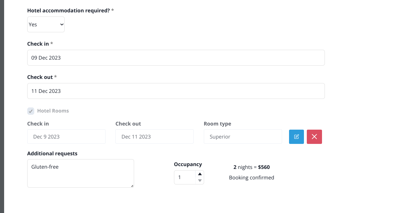Click the Occupancy label
Viewport: 406px width, 213px height.
coord(188,164)
